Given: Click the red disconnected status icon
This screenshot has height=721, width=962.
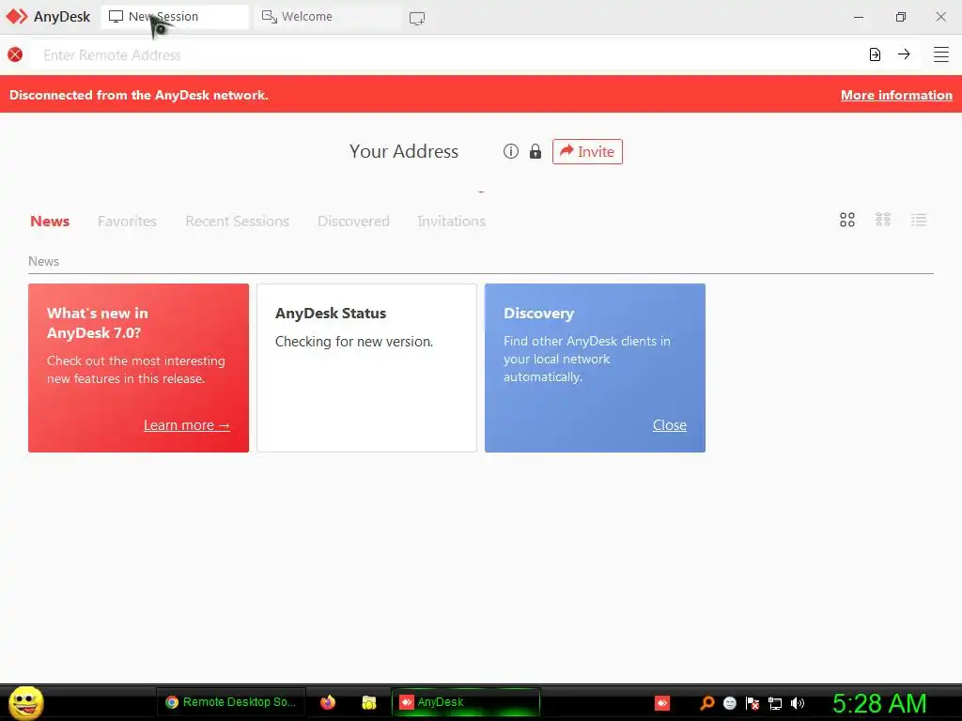Looking at the screenshot, I should click(x=15, y=54).
